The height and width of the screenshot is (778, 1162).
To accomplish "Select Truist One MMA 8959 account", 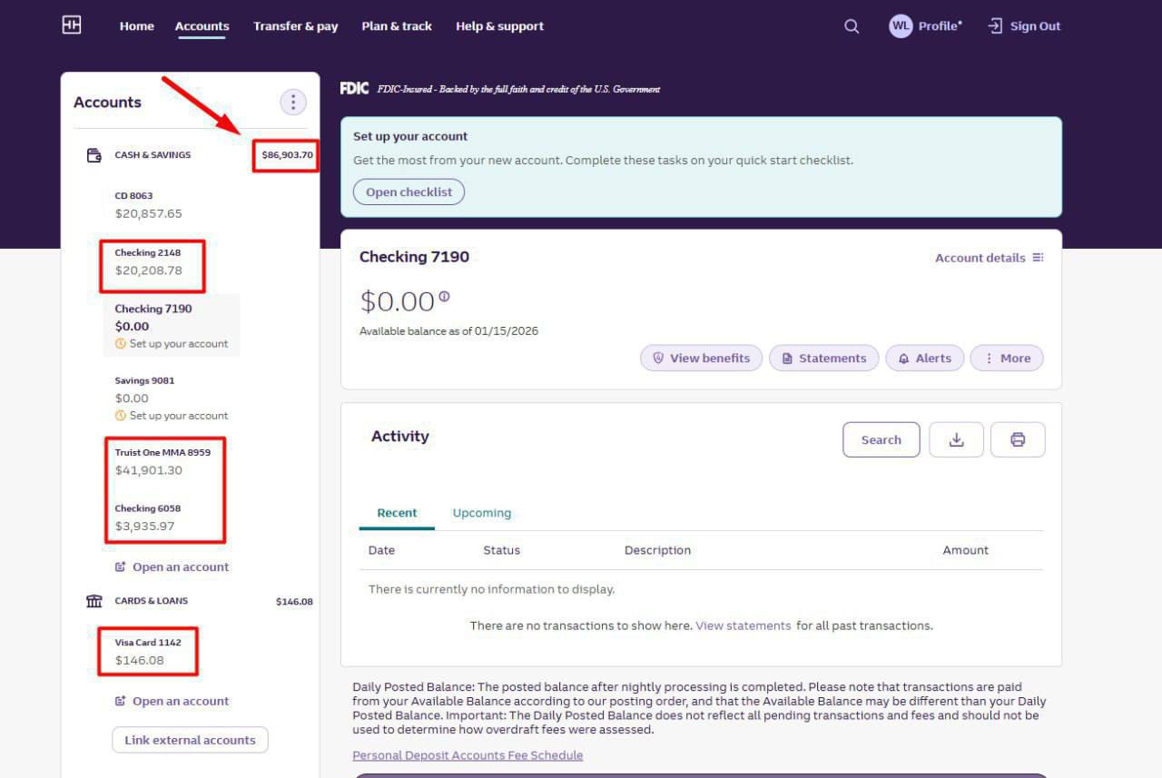I will click(162, 461).
